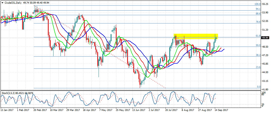The height and width of the screenshot is (113, 271).
Task: Click the 7 May 2017 date label
Action: [x=105, y=110]
